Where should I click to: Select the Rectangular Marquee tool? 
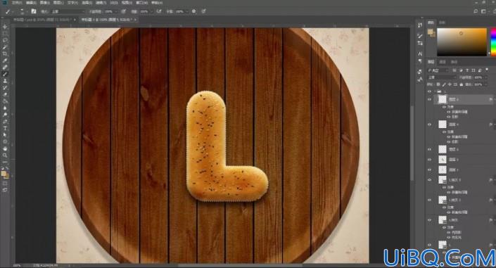[5, 34]
